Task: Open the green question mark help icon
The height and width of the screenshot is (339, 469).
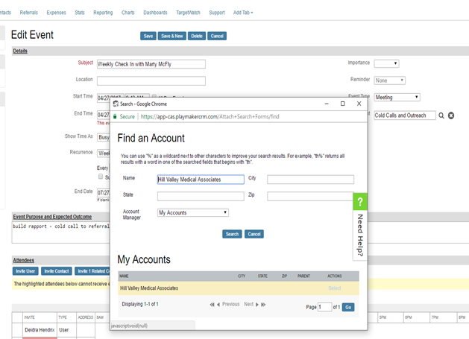Action: point(360,202)
